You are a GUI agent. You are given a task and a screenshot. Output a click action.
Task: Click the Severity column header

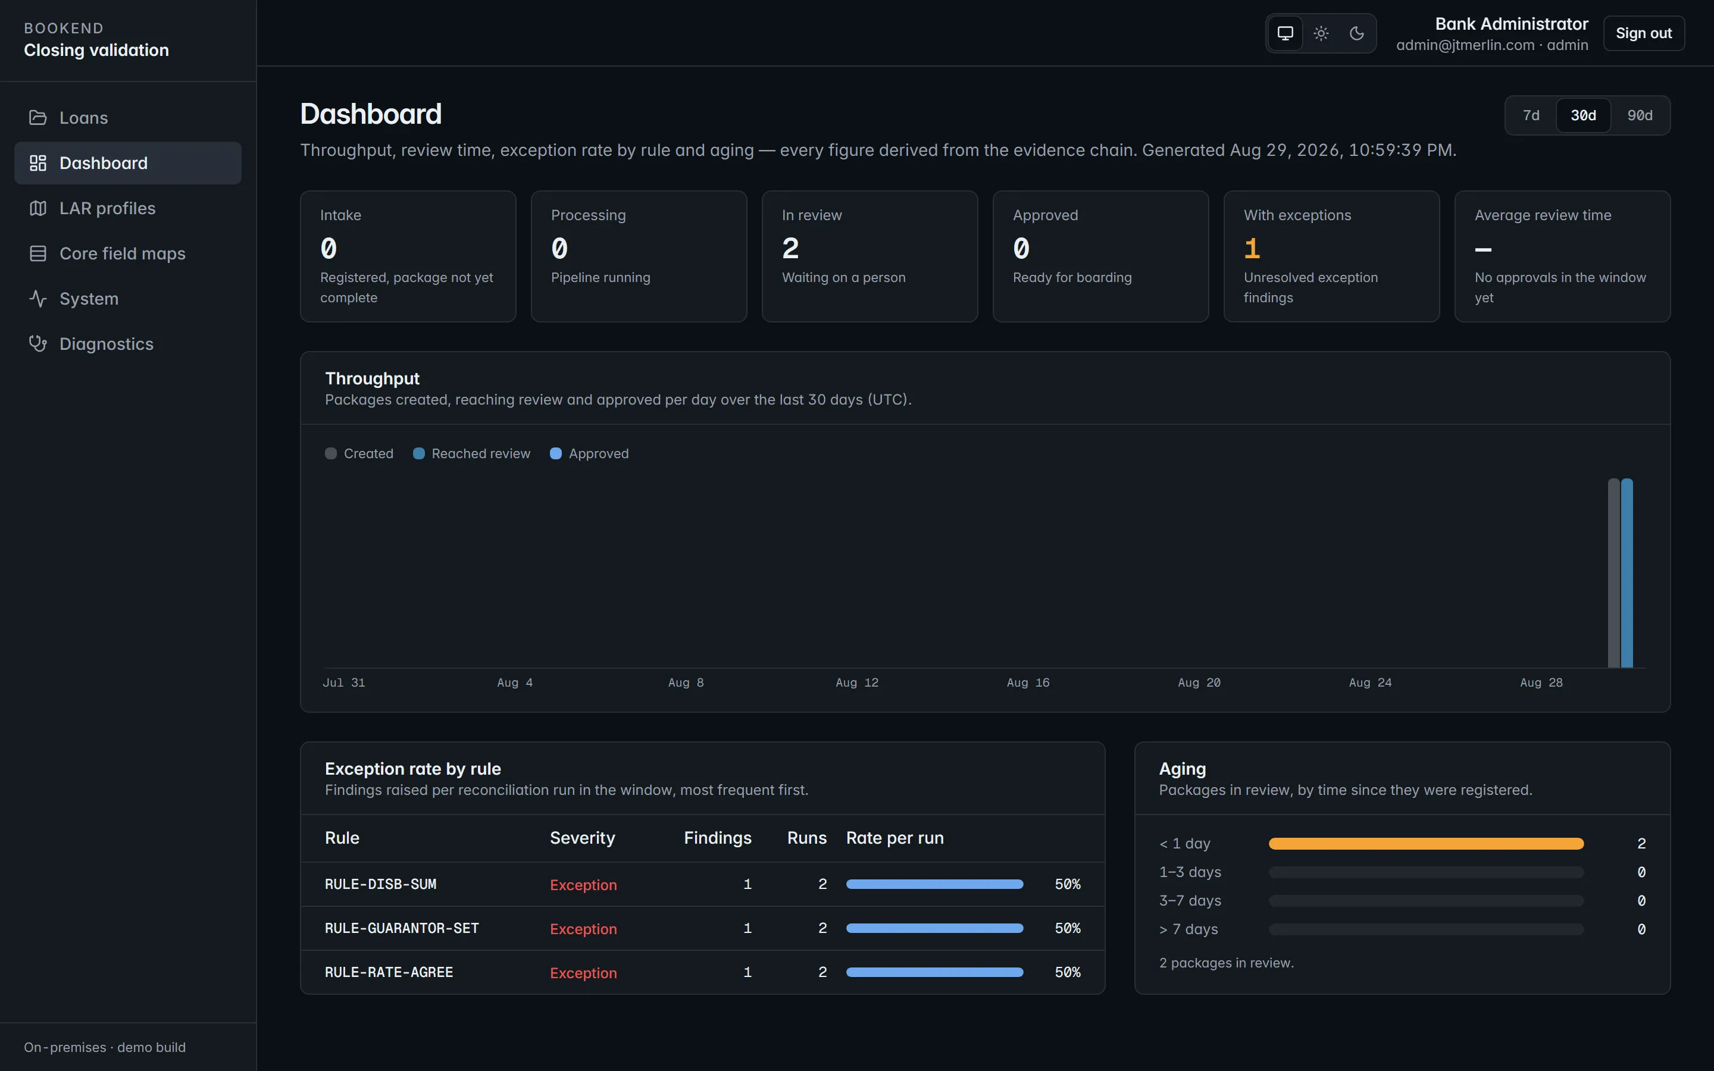point(582,838)
